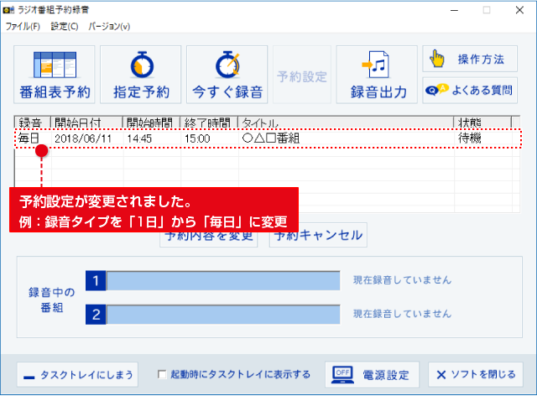
Task: Select the 15:00 end time cell
Action: click(197, 138)
